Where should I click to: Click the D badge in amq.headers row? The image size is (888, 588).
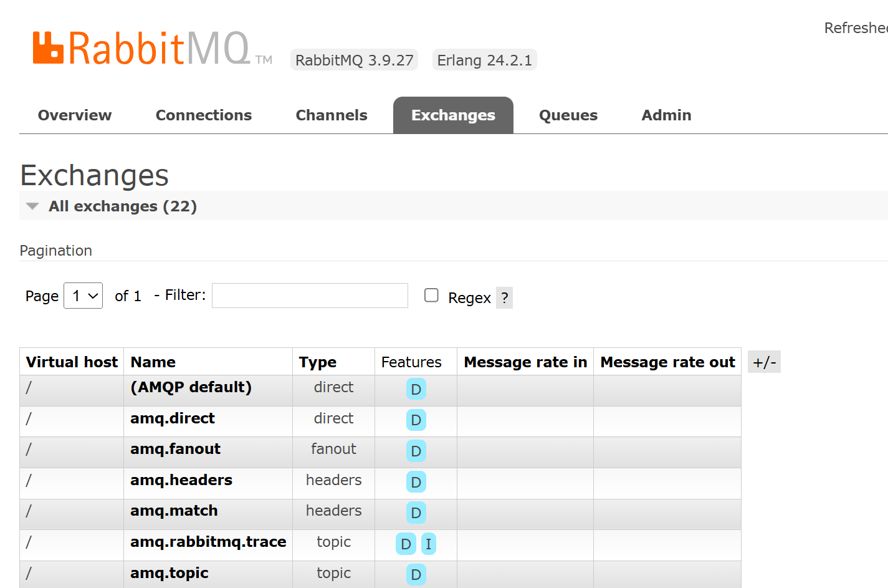pyautogui.click(x=416, y=482)
